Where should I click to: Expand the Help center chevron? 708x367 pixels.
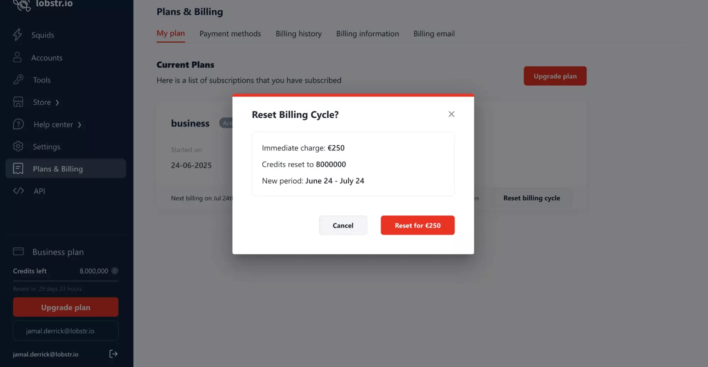coord(79,124)
